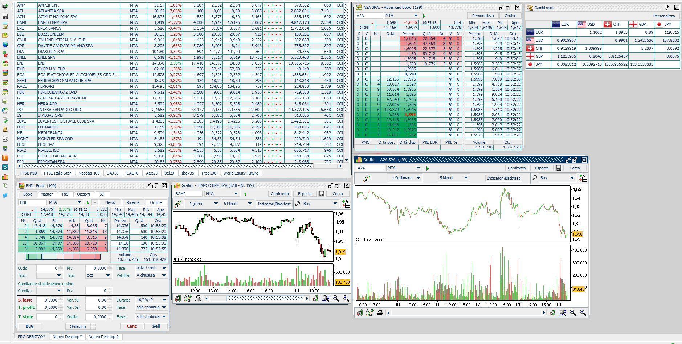Click Personalizza in Cambi spot window
This screenshot has width=682, height=344.
664,16
